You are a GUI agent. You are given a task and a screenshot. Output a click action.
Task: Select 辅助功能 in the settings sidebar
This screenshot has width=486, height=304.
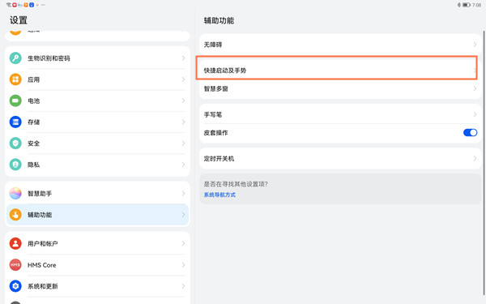[x=97, y=215]
